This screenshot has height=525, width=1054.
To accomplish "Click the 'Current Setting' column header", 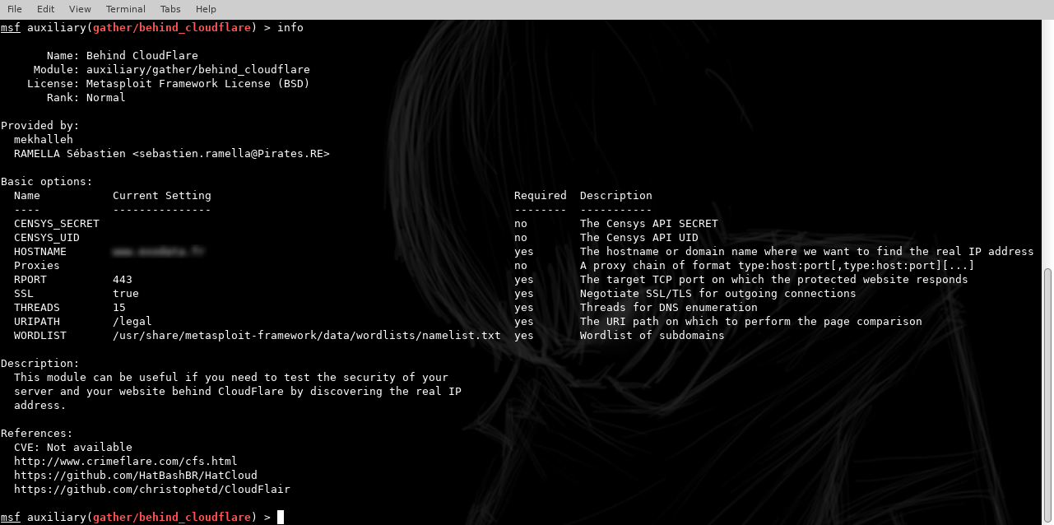I will [x=162, y=196].
